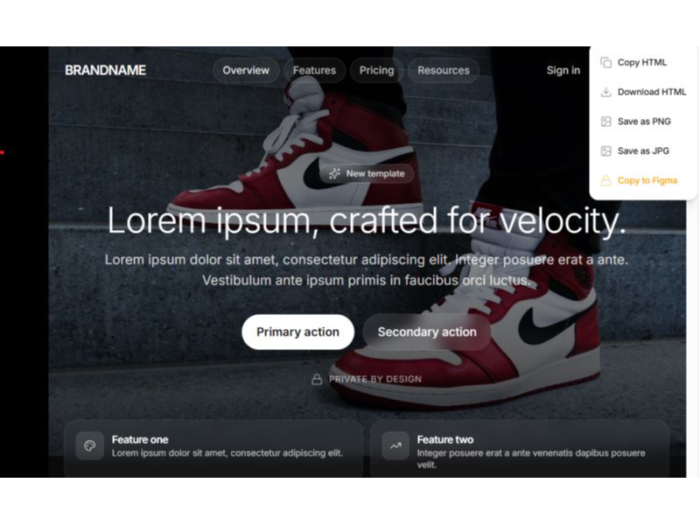This screenshot has height=525, width=700.
Task: Open the Overview nav tab
Action: point(246,70)
